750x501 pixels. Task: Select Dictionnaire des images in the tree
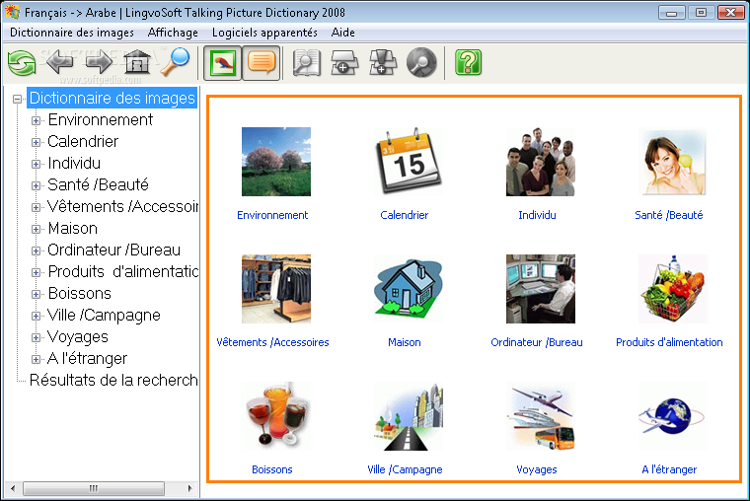pos(112,98)
